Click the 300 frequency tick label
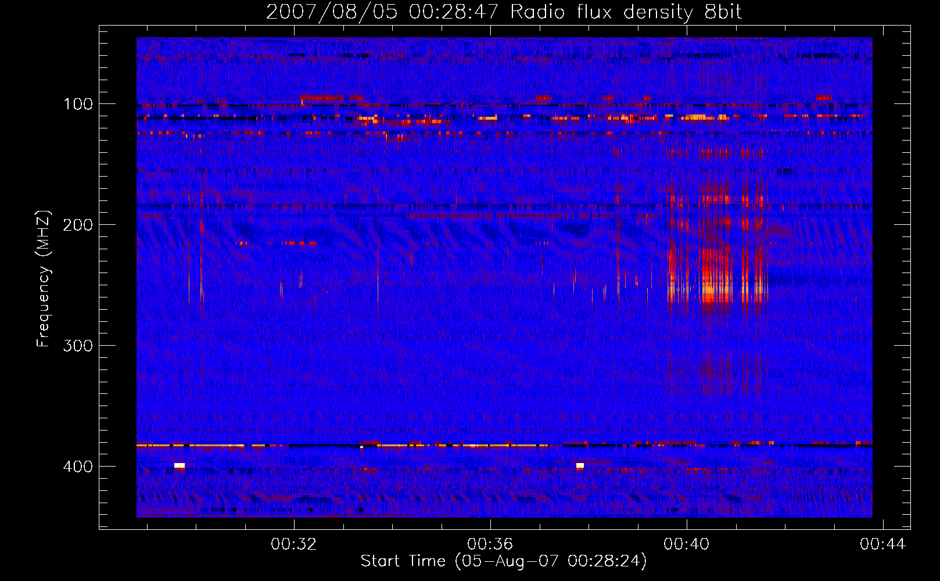Screen dimensions: 940x581 (78, 346)
